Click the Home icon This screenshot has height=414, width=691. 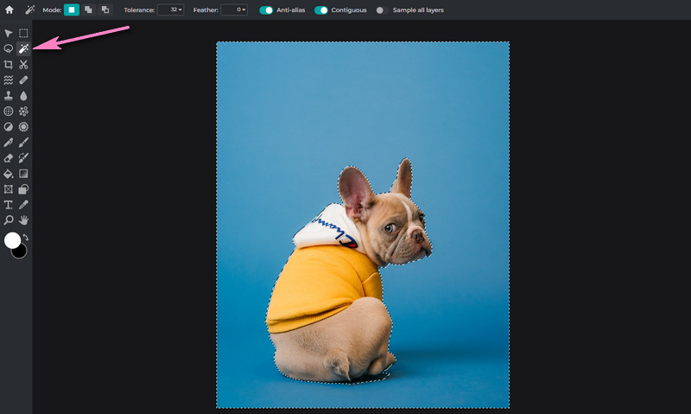[x=9, y=10]
